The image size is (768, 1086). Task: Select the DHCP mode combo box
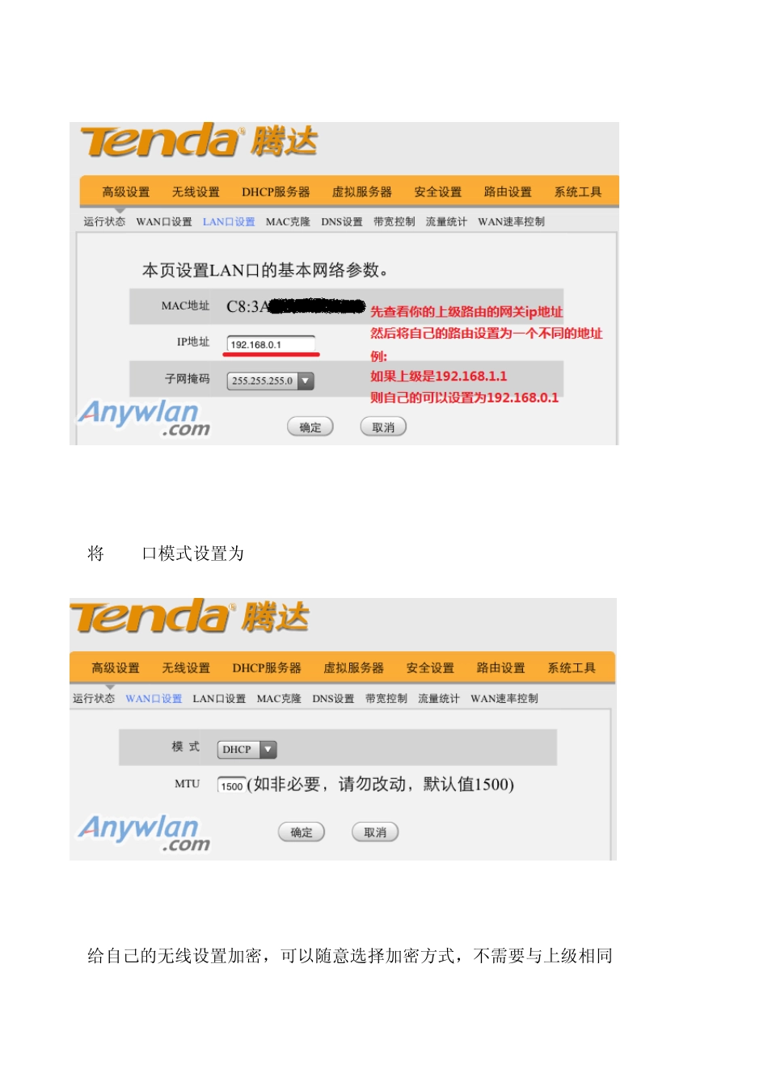pos(247,749)
